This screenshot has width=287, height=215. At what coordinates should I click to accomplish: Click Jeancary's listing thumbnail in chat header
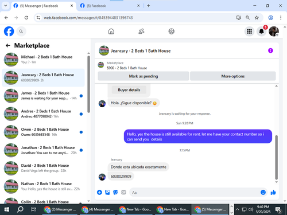[x=104, y=50]
